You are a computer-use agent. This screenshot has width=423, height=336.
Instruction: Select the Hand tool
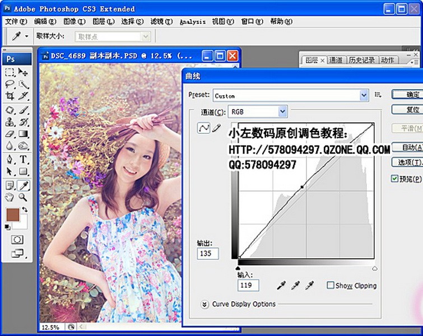click(10, 197)
